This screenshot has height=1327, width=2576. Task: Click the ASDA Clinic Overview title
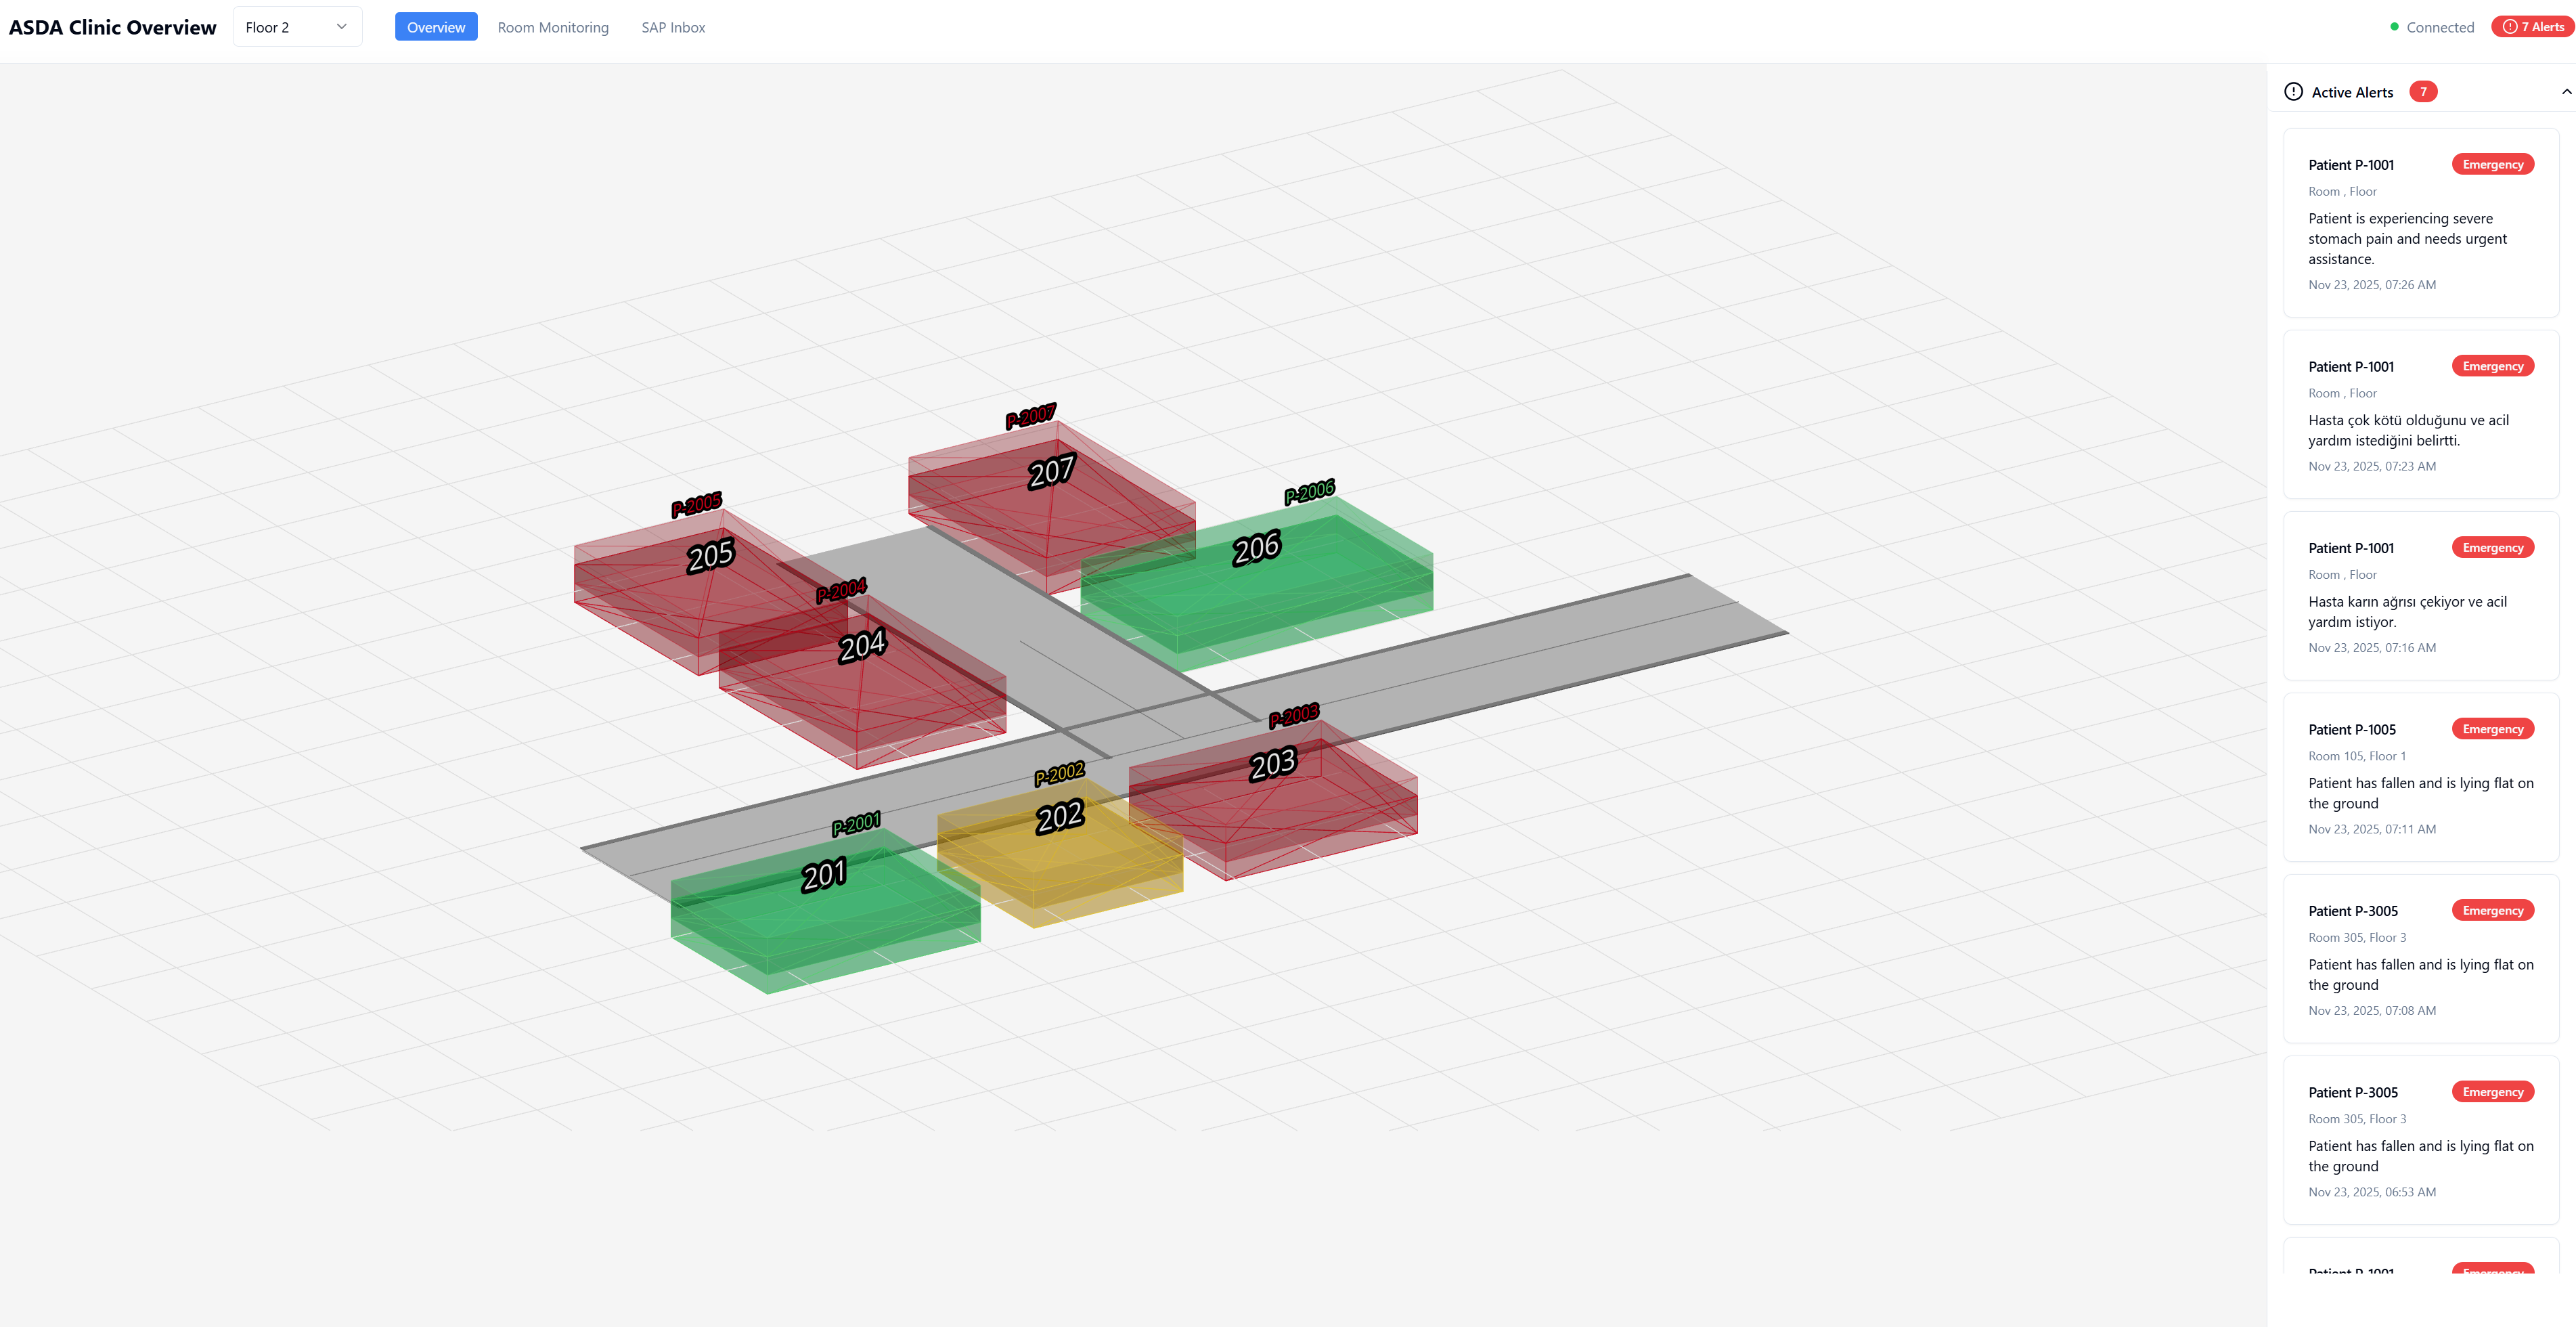pos(112,27)
